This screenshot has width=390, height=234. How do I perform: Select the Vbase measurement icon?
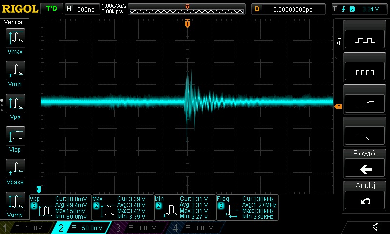click(x=16, y=169)
